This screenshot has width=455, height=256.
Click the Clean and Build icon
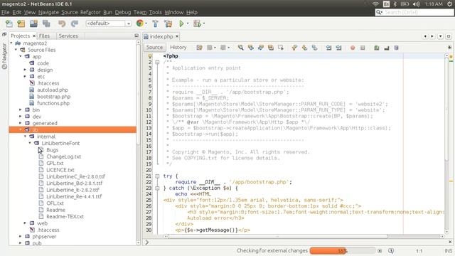[x=168, y=23]
